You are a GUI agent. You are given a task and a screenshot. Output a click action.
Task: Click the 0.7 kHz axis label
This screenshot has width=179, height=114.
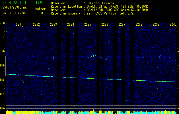(2, 94)
